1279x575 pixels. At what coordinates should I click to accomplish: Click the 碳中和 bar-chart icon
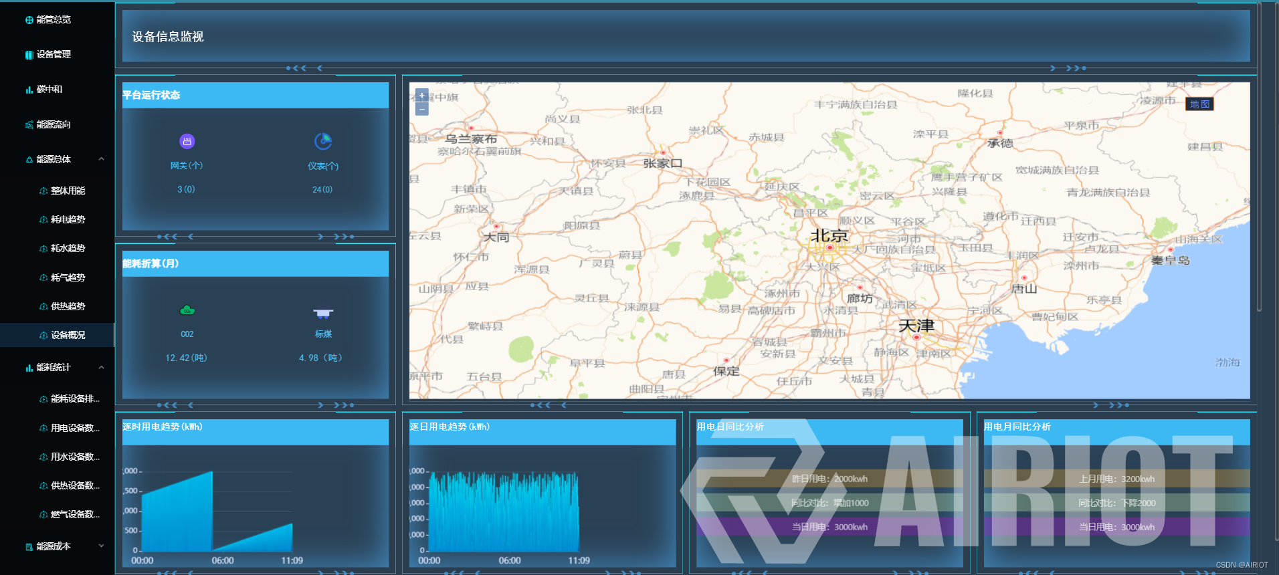pyautogui.click(x=29, y=90)
